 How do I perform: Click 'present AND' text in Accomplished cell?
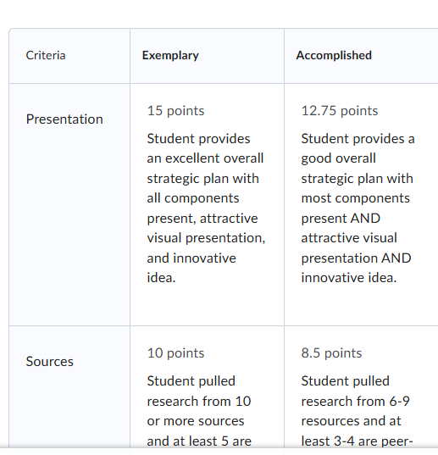pos(341,219)
